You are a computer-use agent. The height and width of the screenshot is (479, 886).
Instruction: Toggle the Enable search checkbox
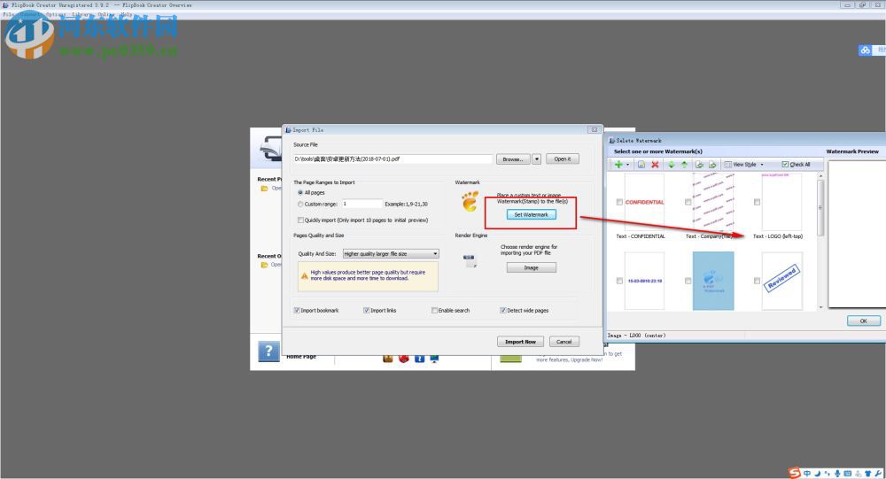pos(434,310)
